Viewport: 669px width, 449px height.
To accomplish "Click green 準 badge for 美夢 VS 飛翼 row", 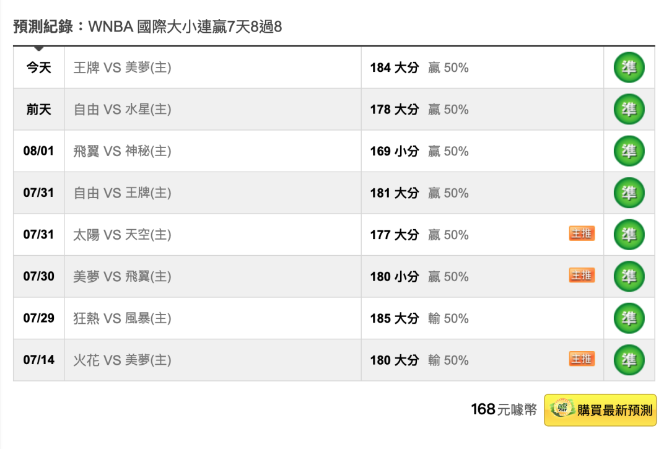I will point(629,276).
